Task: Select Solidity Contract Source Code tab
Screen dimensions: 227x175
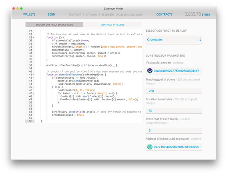Action: pyautogui.click(x=54, y=24)
